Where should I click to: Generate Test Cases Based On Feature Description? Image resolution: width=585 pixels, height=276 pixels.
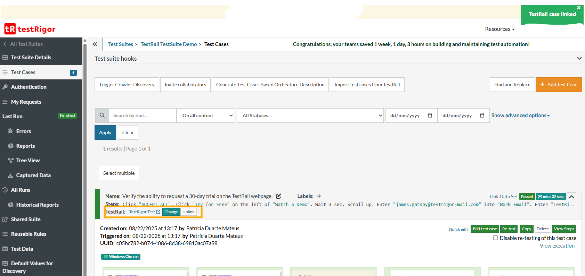[x=270, y=85]
